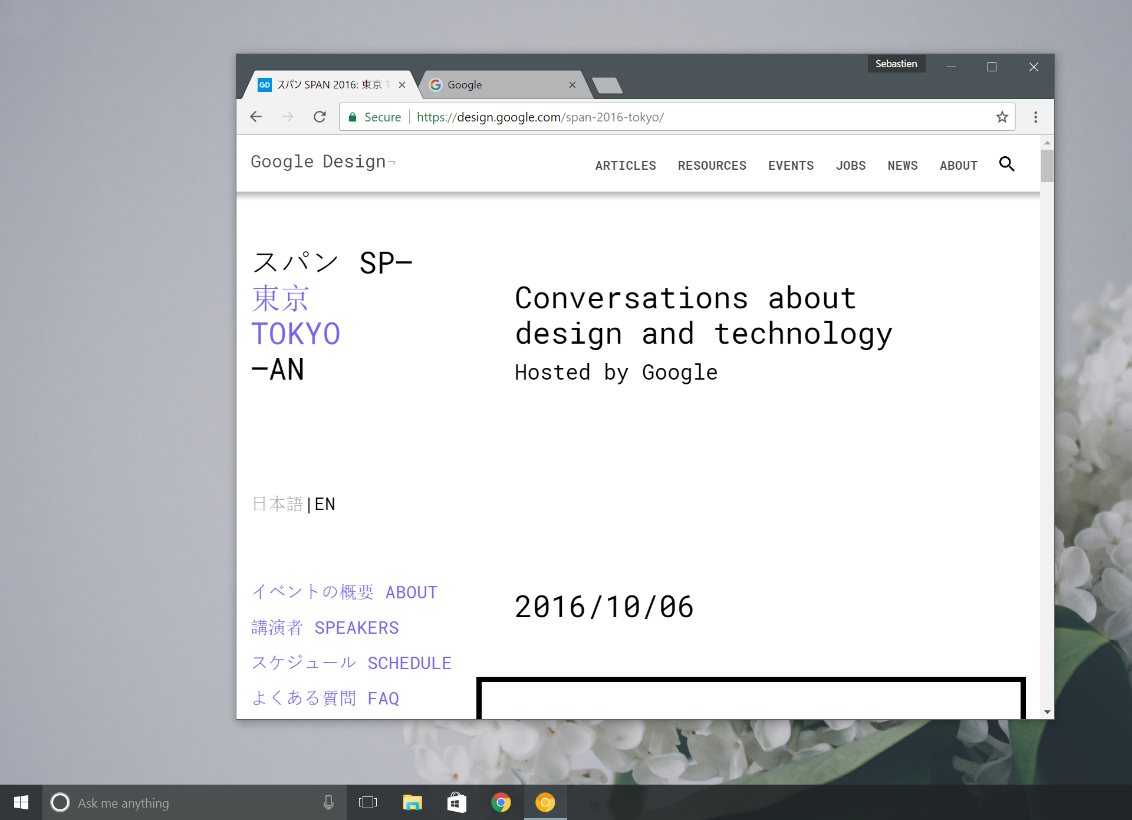The height and width of the screenshot is (820, 1132).
Task: Open イベントの概要 ABOUT sidebar link
Action: [345, 592]
